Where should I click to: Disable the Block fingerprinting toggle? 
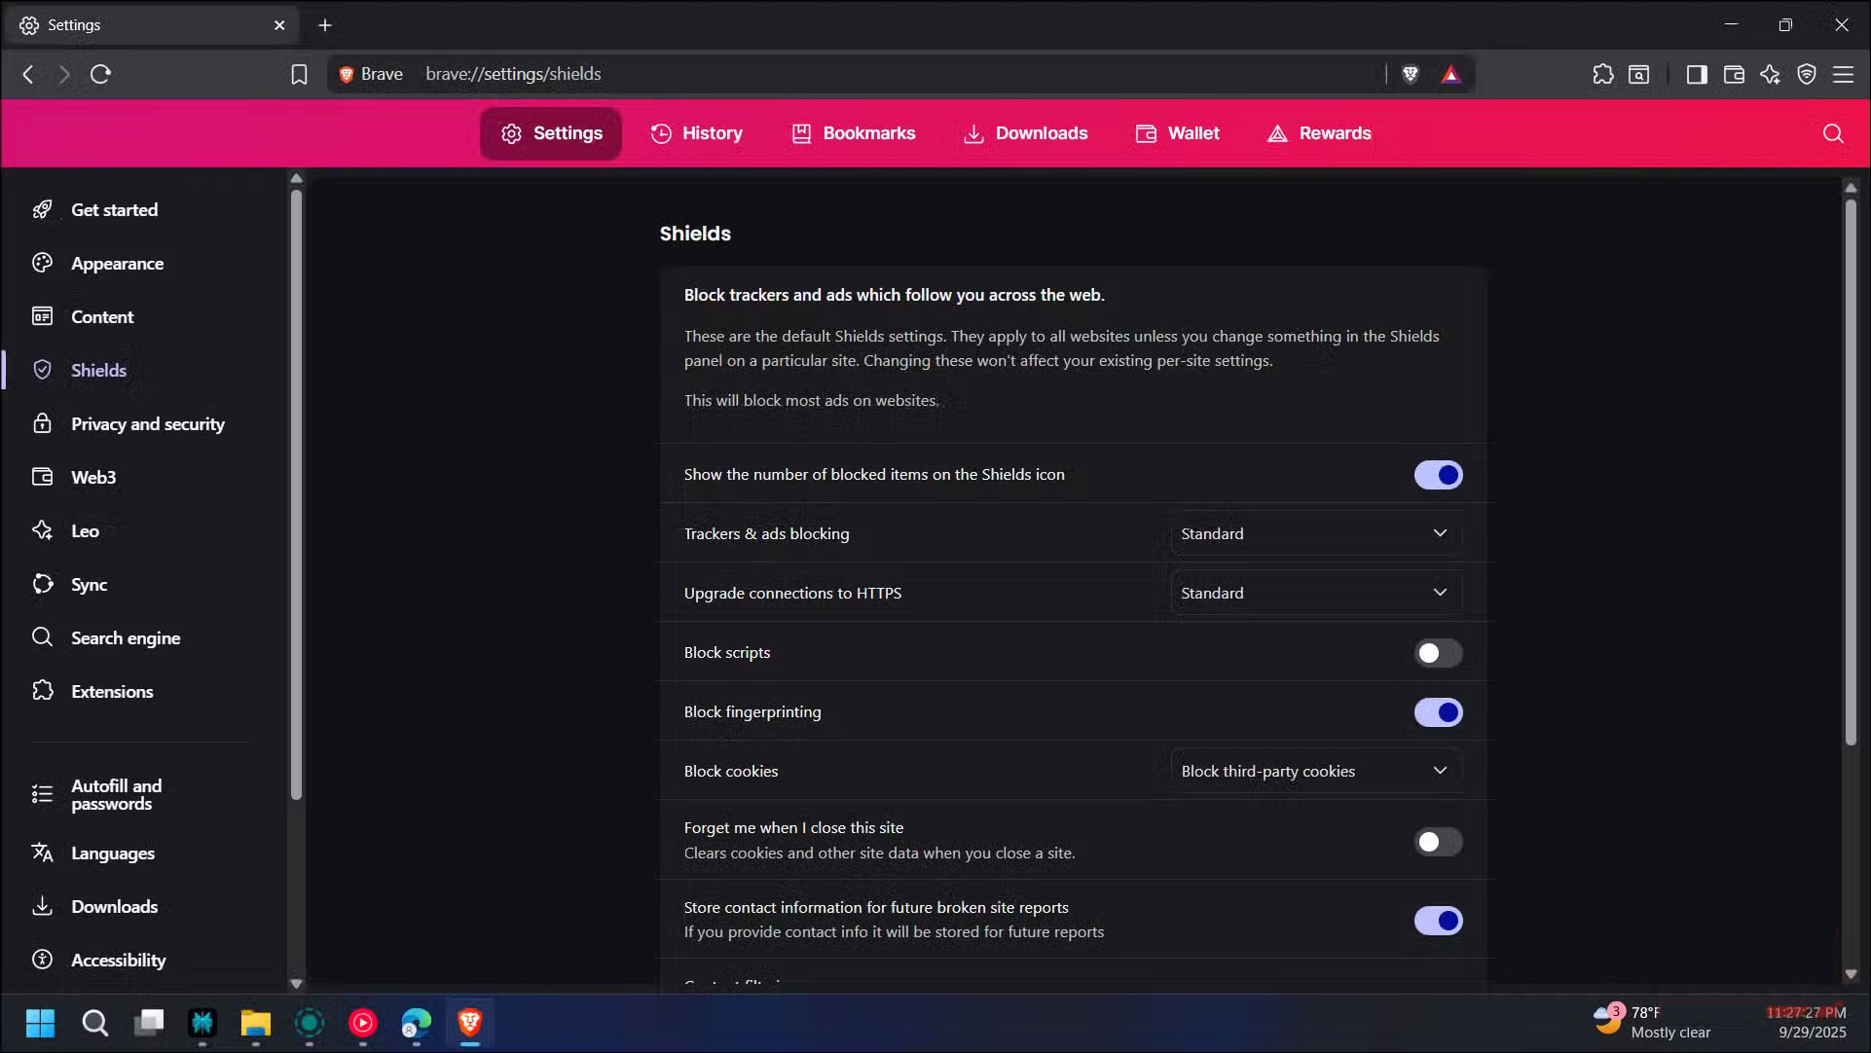coord(1438,711)
